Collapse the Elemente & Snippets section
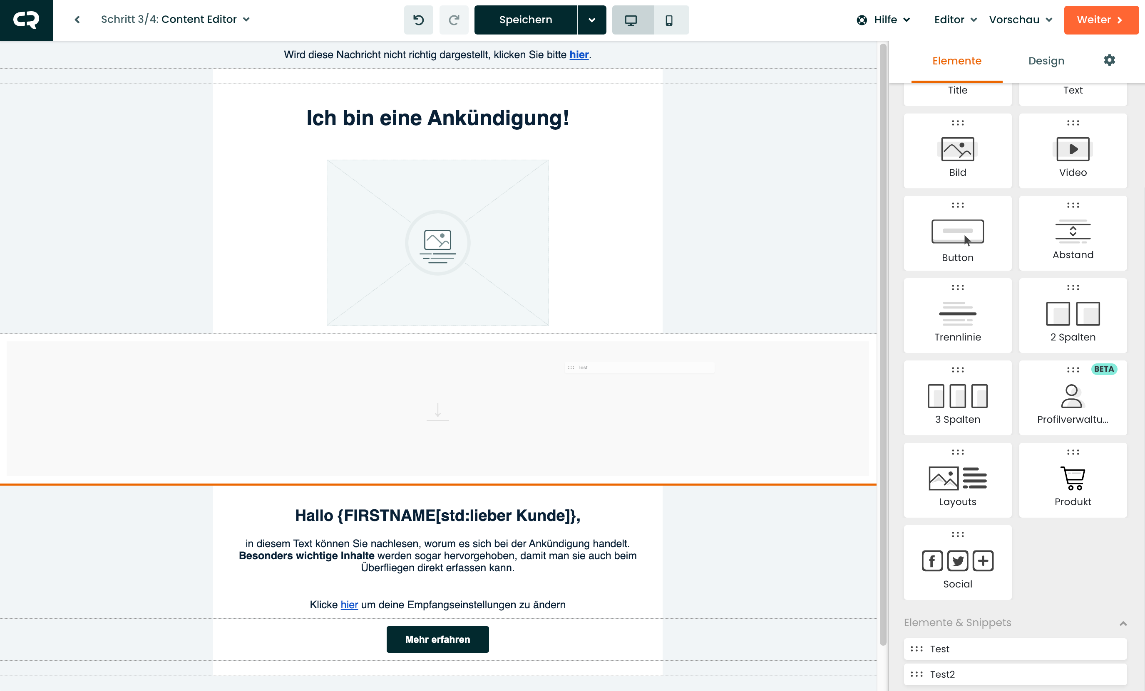This screenshot has height=691, width=1145. coord(1123,623)
